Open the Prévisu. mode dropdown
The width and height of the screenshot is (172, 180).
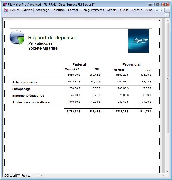tap(30, 176)
